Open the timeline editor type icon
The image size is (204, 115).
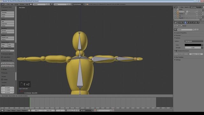tap(3, 111)
